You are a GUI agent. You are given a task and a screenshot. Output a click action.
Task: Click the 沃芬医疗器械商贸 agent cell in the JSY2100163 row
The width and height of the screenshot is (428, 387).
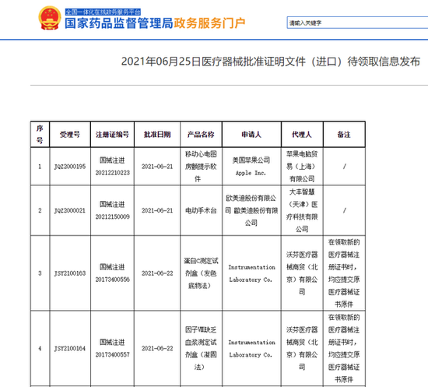tap(302, 273)
